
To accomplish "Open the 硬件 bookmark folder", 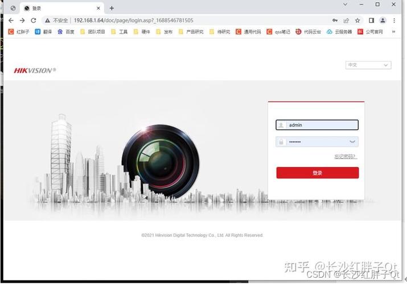I will point(142,32).
